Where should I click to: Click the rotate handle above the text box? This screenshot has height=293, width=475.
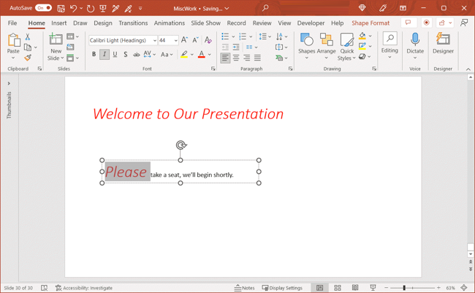coord(181,145)
